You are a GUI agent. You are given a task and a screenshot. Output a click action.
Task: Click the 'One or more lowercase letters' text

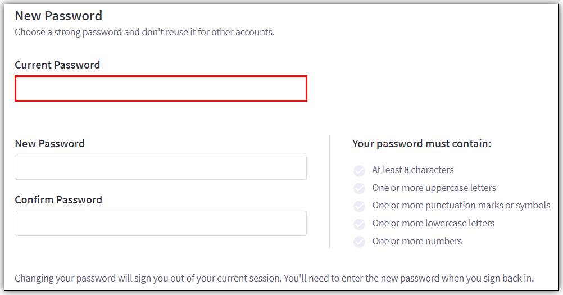[x=433, y=223]
